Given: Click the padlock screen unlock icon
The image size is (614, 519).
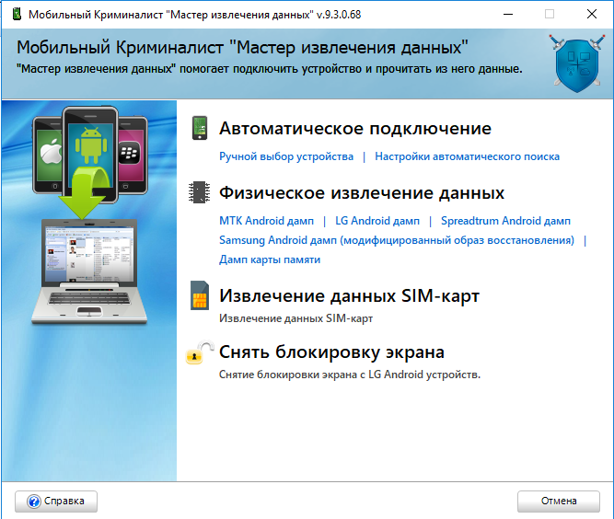Looking at the screenshot, I should pos(200,352).
